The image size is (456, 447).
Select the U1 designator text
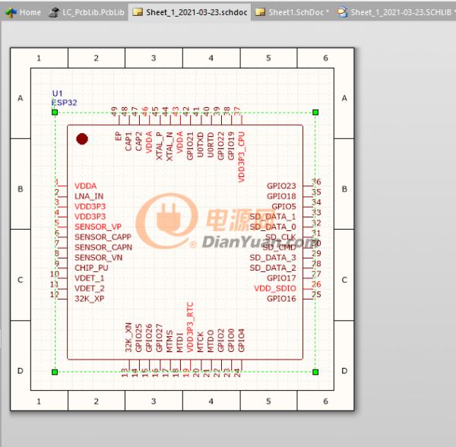coord(57,94)
